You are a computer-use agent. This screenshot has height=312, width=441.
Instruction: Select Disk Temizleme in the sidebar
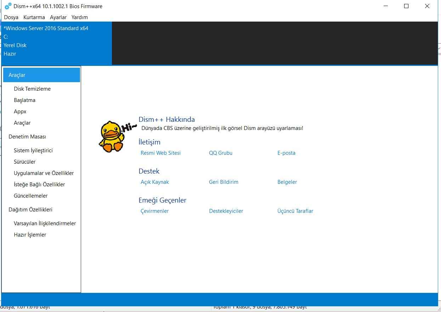tap(32, 89)
